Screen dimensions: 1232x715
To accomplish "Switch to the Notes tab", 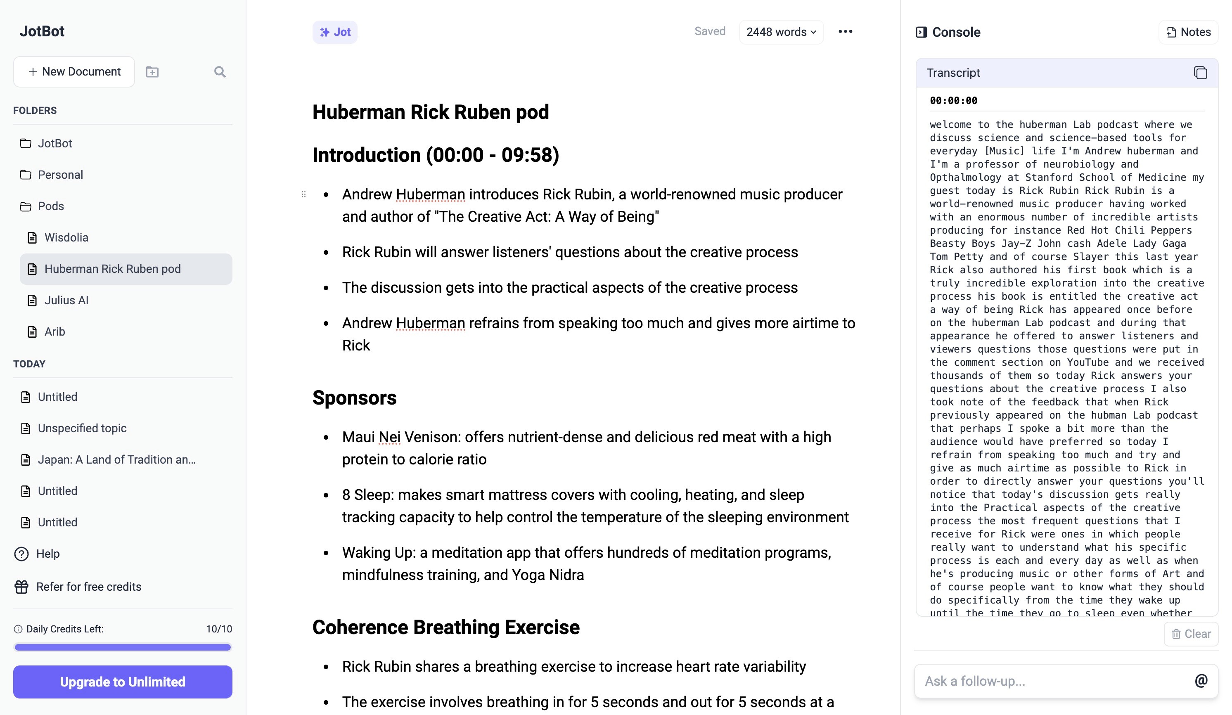I will tap(1195, 31).
